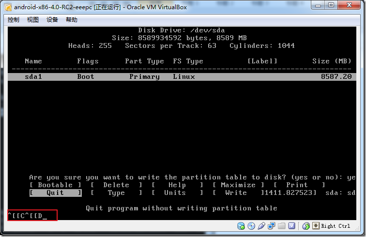Screen dimensions: 366x237
Task: Click the USB devices status icon
Action: [261, 226]
